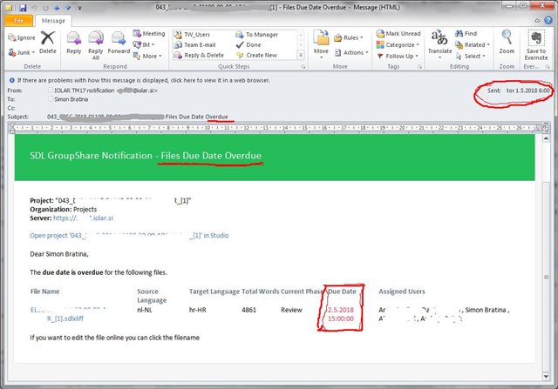Open the File tab

click(18, 21)
